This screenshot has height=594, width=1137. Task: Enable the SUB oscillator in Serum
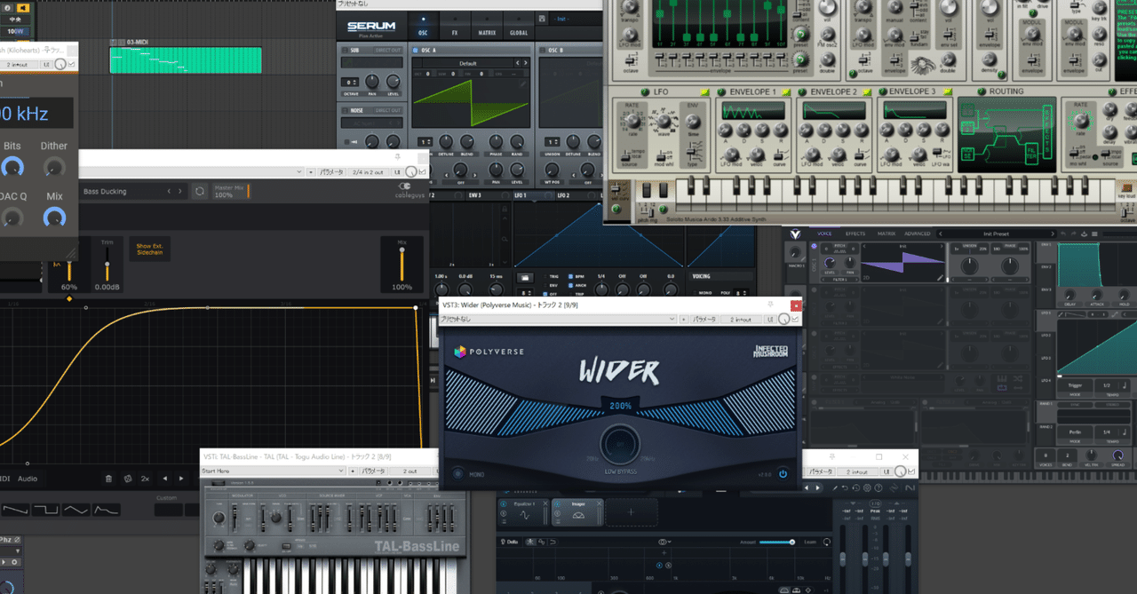346,51
